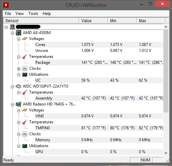172x166 pixels.
Task: Open the View menu
Action: (x=20, y=14)
